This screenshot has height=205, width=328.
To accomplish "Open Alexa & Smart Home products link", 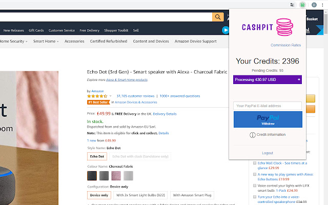I will tap(127, 80).
